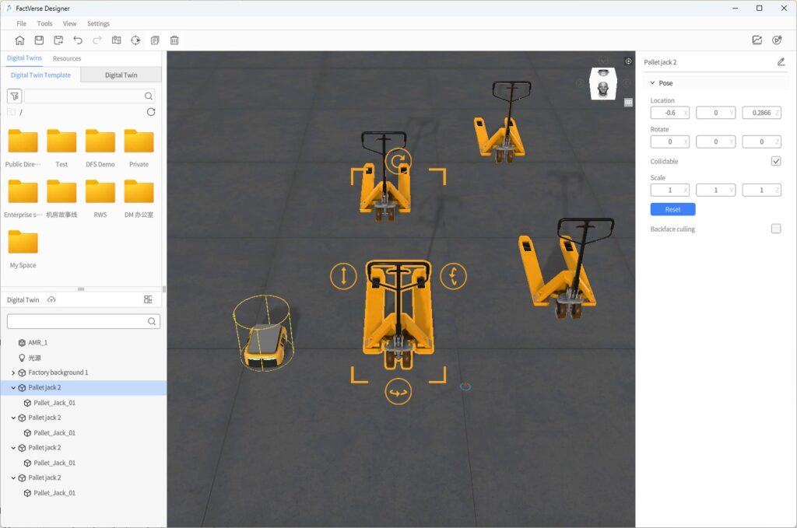Click the filter icon beside the template search
Viewport: 797px width, 528px height.
point(14,96)
